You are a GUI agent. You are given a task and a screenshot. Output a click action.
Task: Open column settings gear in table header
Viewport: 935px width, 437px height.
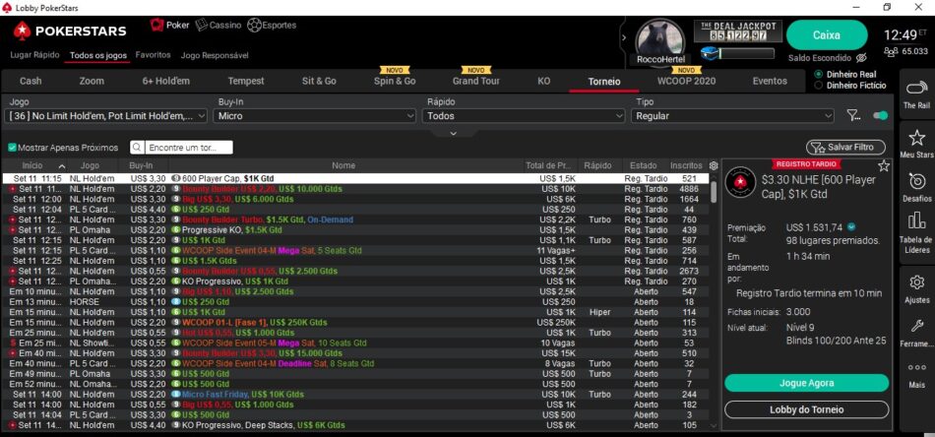pyautogui.click(x=714, y=165)
